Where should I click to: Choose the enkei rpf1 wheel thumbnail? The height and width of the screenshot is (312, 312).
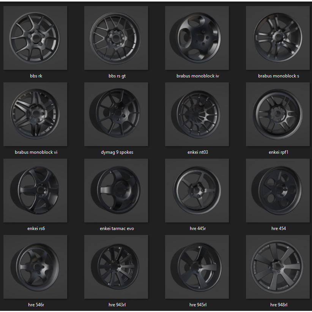pyautogui.click(x=278, y=114)
